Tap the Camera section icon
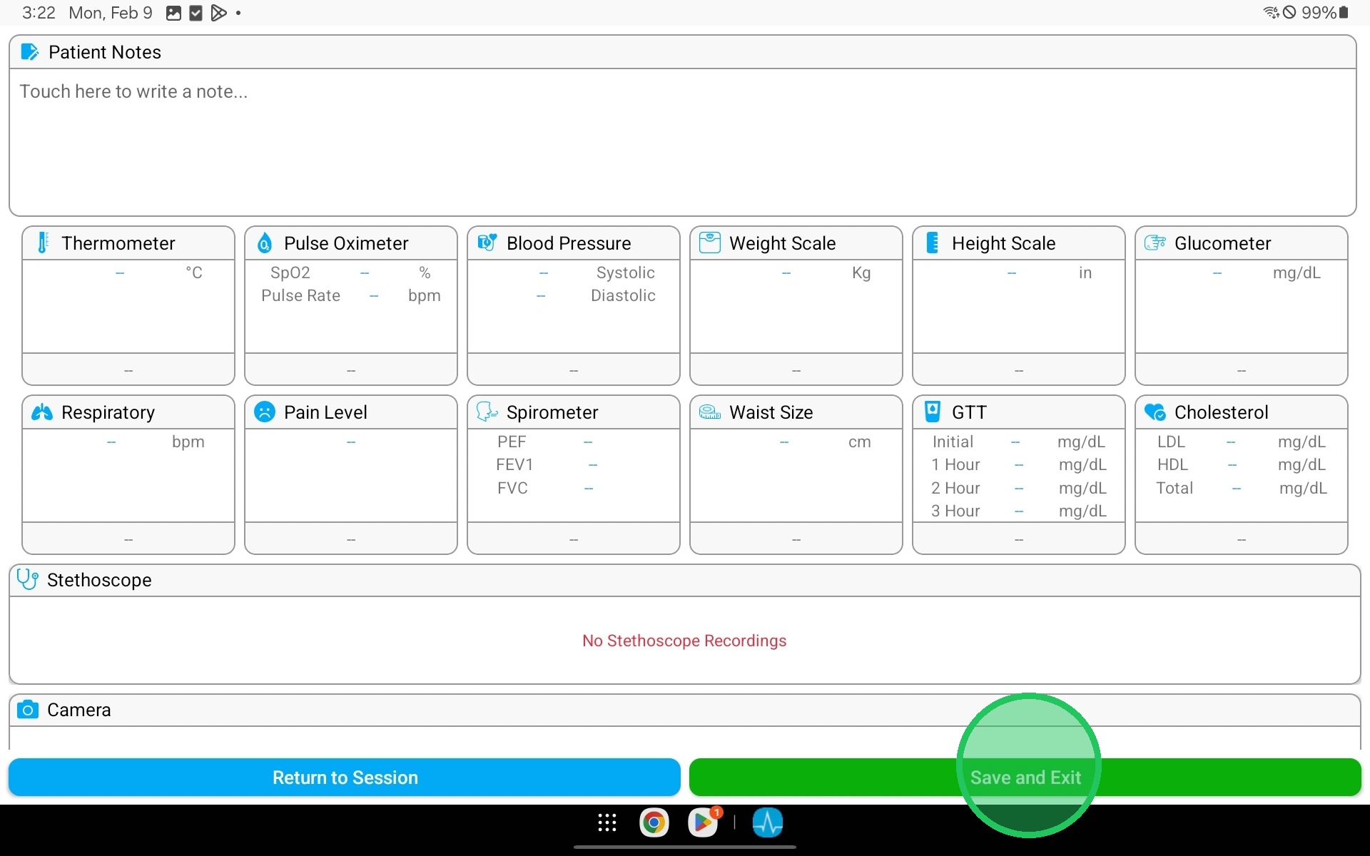 click(x=28, y=710)
